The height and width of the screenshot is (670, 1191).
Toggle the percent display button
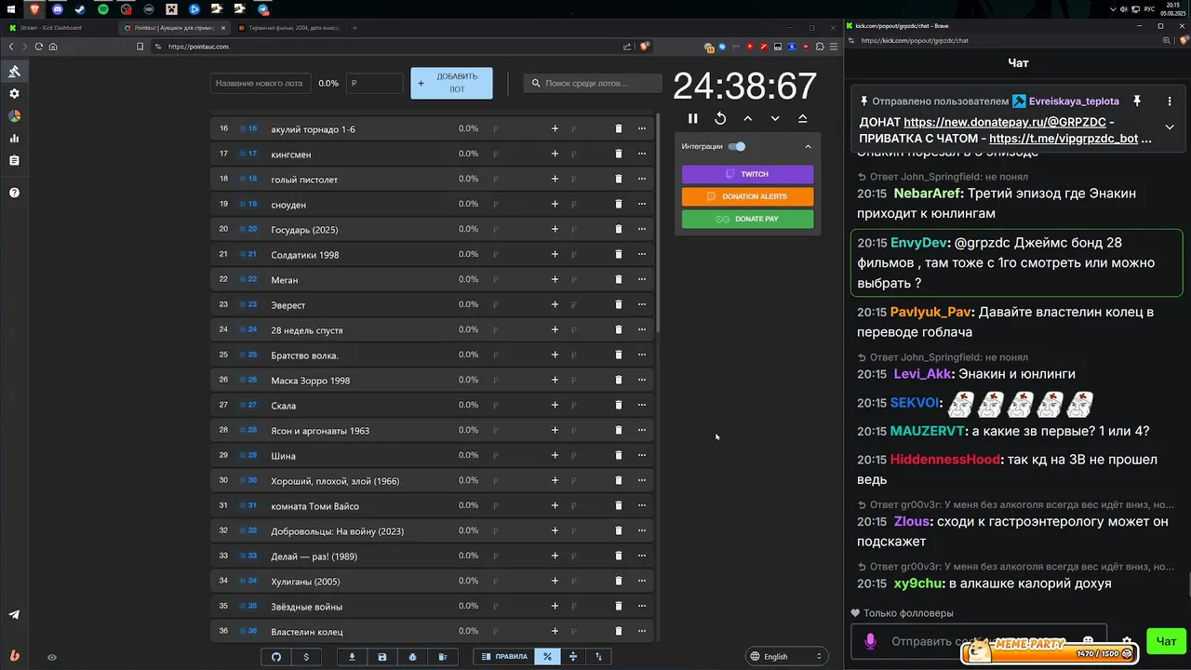point(547,657)
